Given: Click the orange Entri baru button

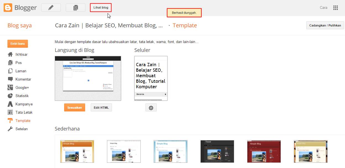Looking at the screenshot, I should 17,44.
